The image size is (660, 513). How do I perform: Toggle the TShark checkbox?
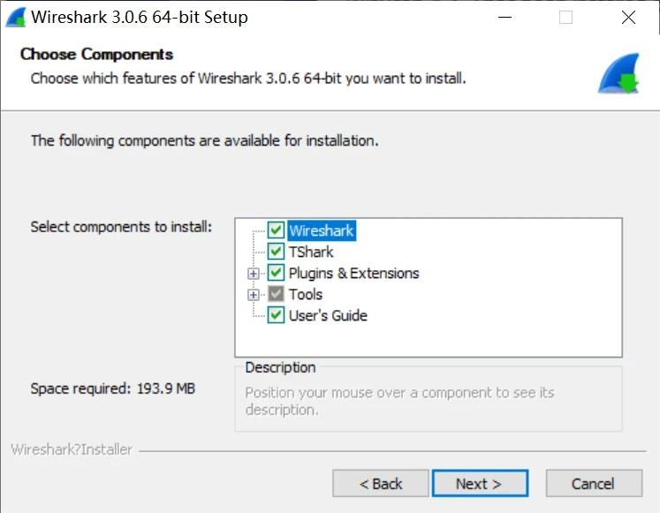click(x=276, y=252)
